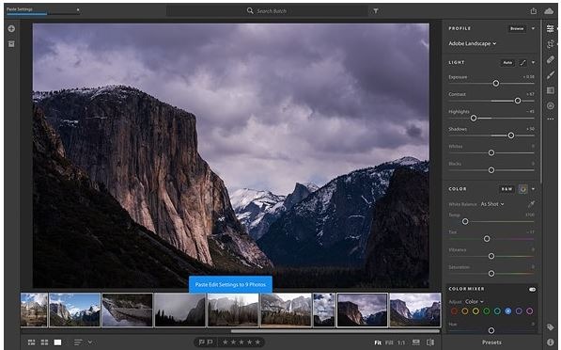Toggle the B&W color mode
The width and height of the screenshot is (561, 350).
pyautogui.click(x=506, y=189)
